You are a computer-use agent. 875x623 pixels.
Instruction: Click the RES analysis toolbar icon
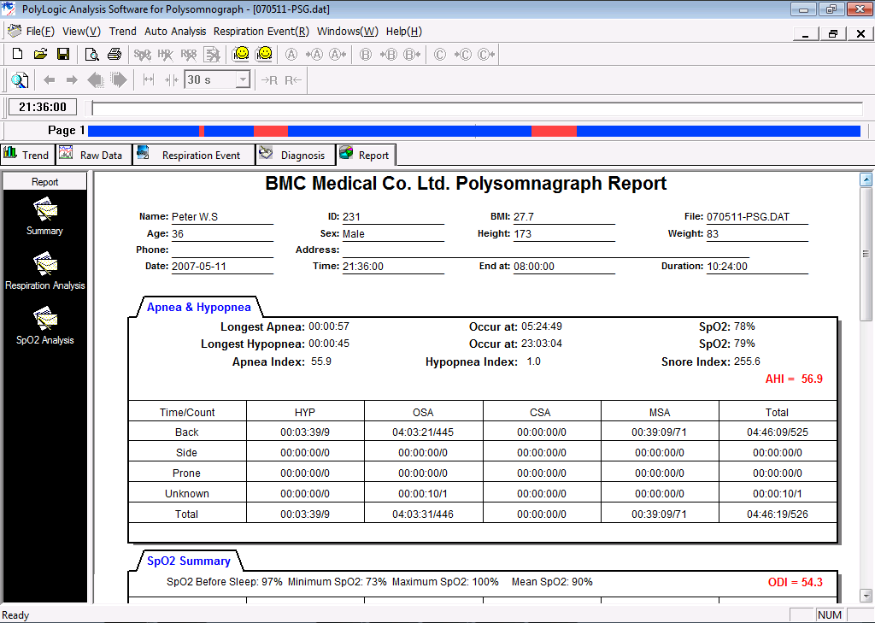(x=189, y=54)
